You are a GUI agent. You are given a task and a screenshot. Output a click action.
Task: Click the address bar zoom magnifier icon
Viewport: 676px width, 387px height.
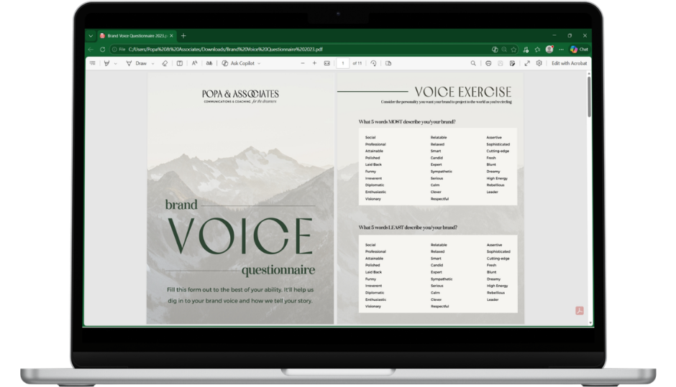click(504, 50)
